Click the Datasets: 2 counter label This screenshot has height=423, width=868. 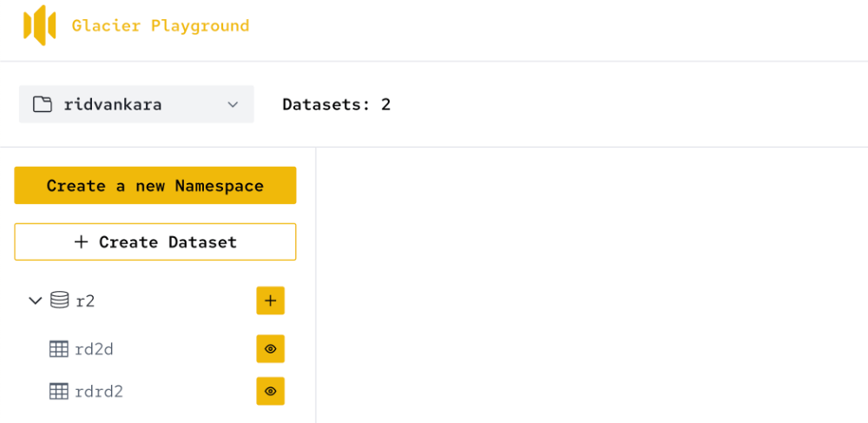[x=336, y=104]
